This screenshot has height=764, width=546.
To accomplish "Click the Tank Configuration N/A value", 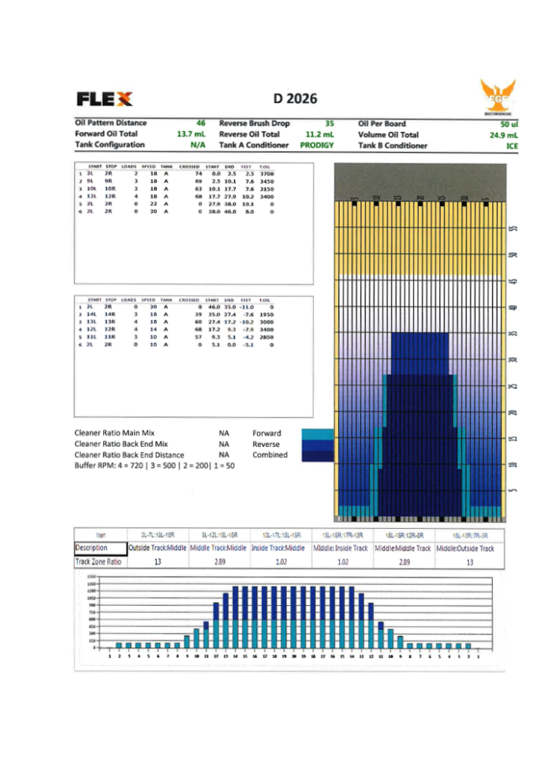I will [x=197, y=145].
